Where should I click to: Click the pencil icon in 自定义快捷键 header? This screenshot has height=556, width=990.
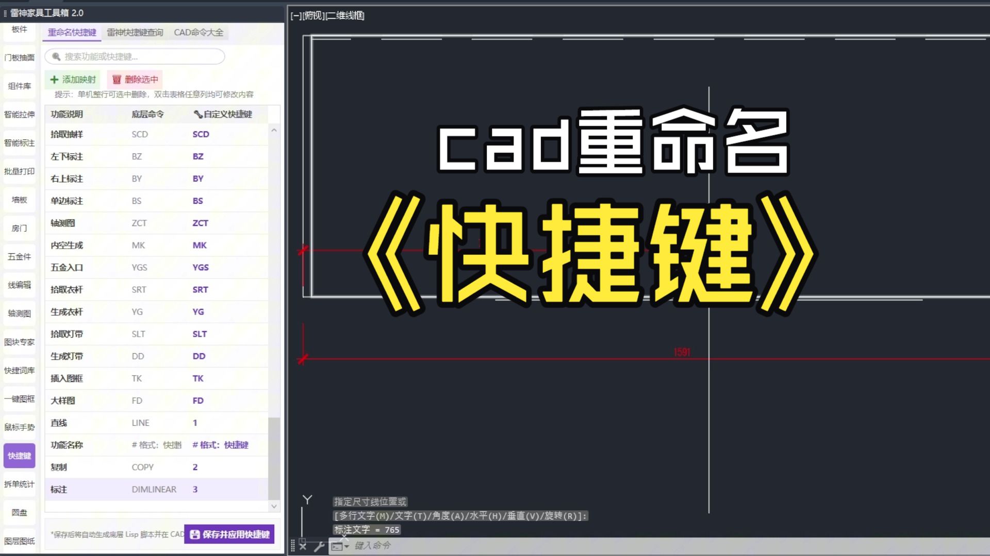tap(197, 114)
